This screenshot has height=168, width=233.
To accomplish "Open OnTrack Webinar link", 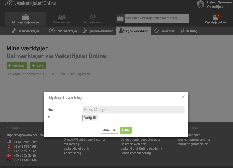I will 133,144.
